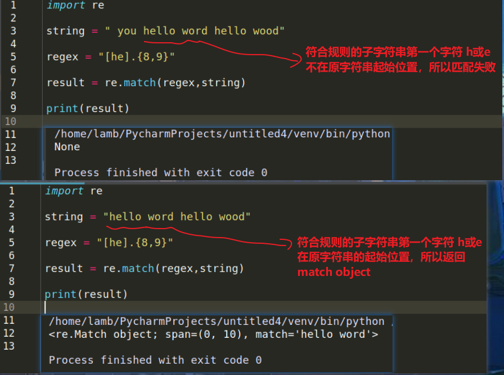Click the regex "[he].{8,9}" line in lower snippet

pyautogui.click(x=109, y=243)
